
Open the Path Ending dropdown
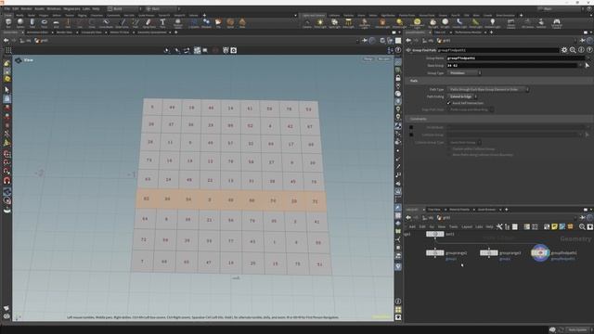pyautogui.click(x=462, y=96)
